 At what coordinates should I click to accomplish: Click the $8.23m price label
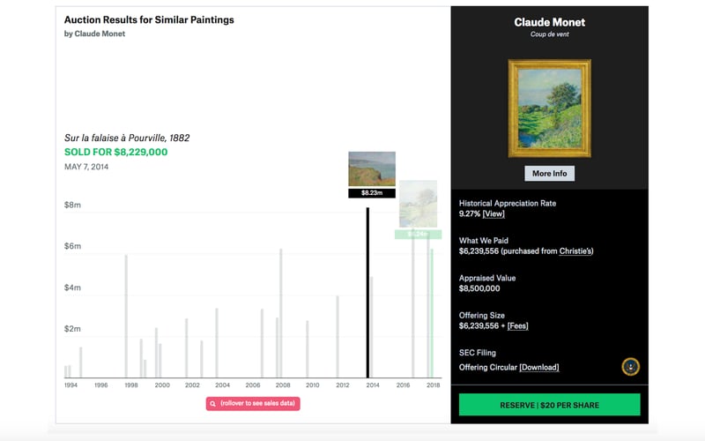tap(372, 193)
